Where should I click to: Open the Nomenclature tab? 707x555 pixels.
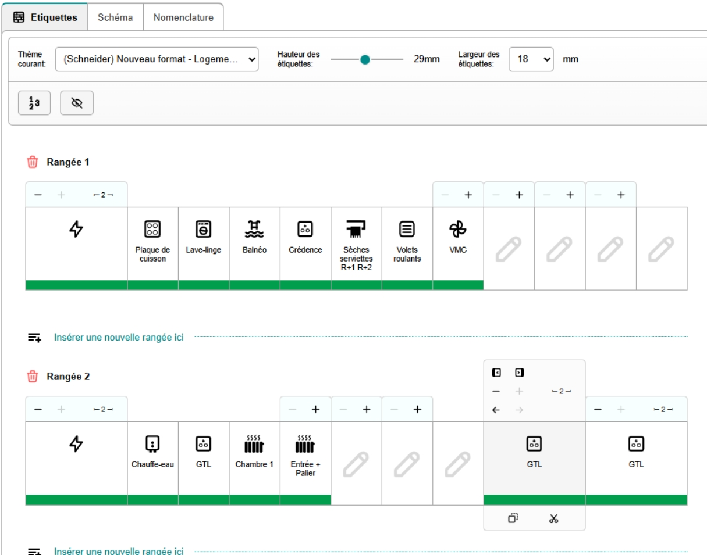tap(183, 17)
